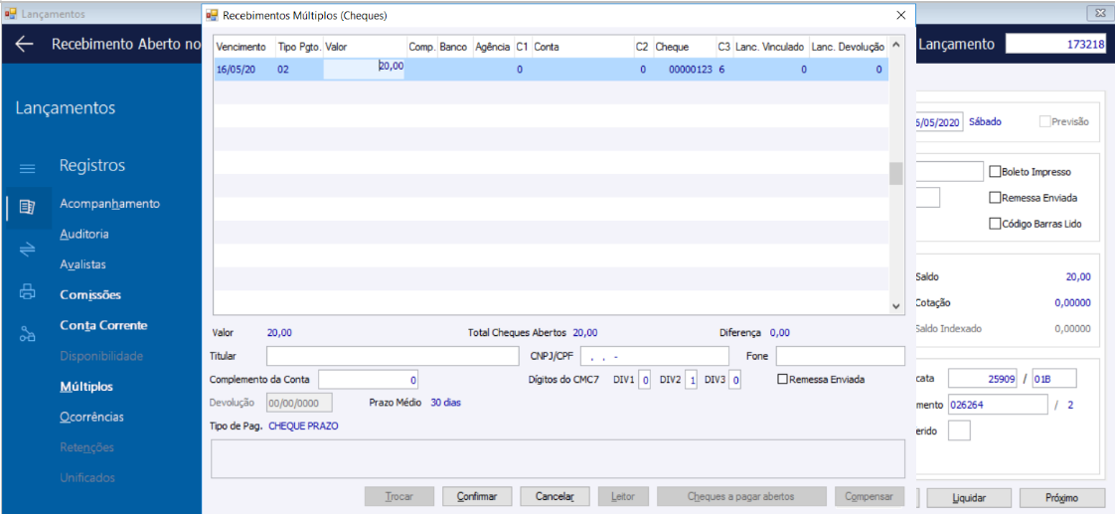This screenshot has width=1115, height=514.
Task: Click the Próximo button
Action: click(x=1062, y=497)
